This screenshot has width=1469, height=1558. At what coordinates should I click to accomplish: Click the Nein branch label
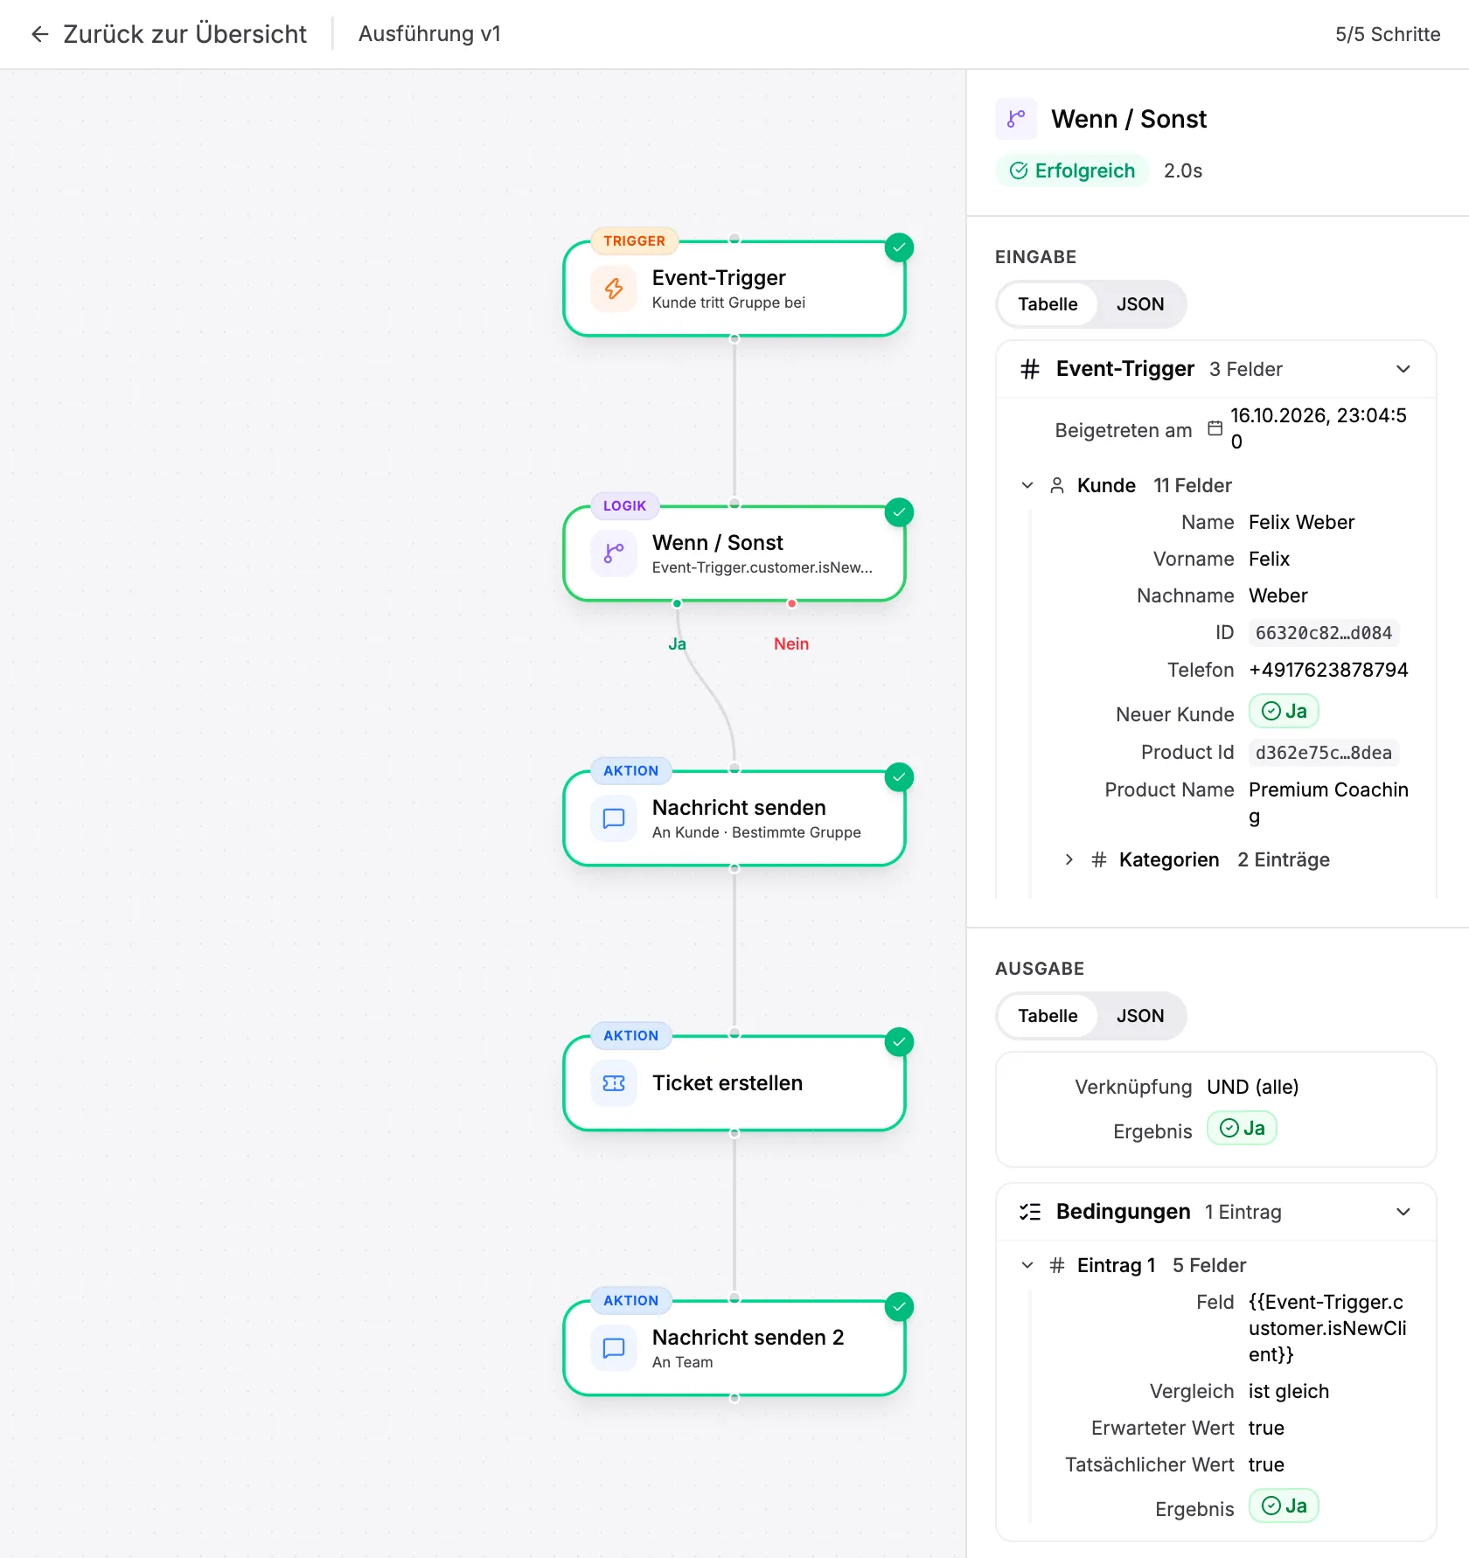(791, 644)
